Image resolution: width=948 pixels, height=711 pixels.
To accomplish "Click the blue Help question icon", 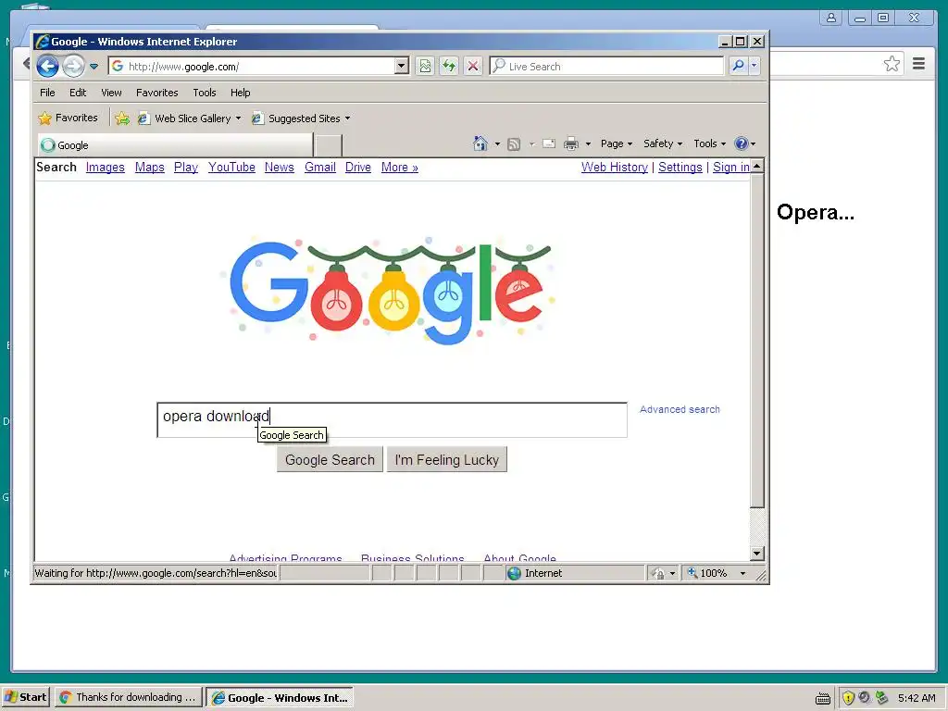I will tap(742, 143).
